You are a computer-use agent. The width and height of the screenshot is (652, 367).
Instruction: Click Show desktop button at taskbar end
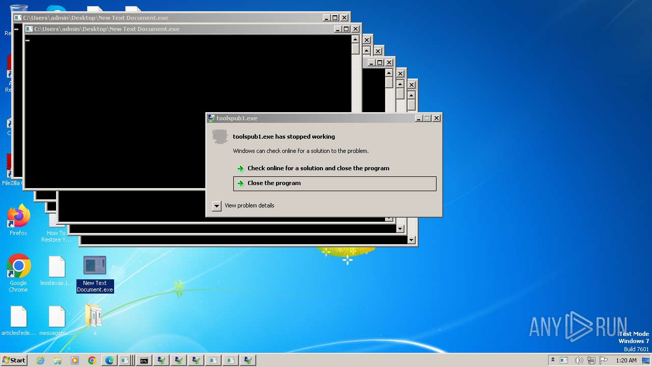pos(646,360)
